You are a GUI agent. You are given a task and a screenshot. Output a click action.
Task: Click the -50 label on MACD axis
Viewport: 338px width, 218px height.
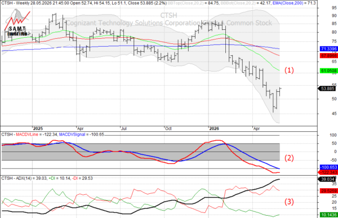333,160
